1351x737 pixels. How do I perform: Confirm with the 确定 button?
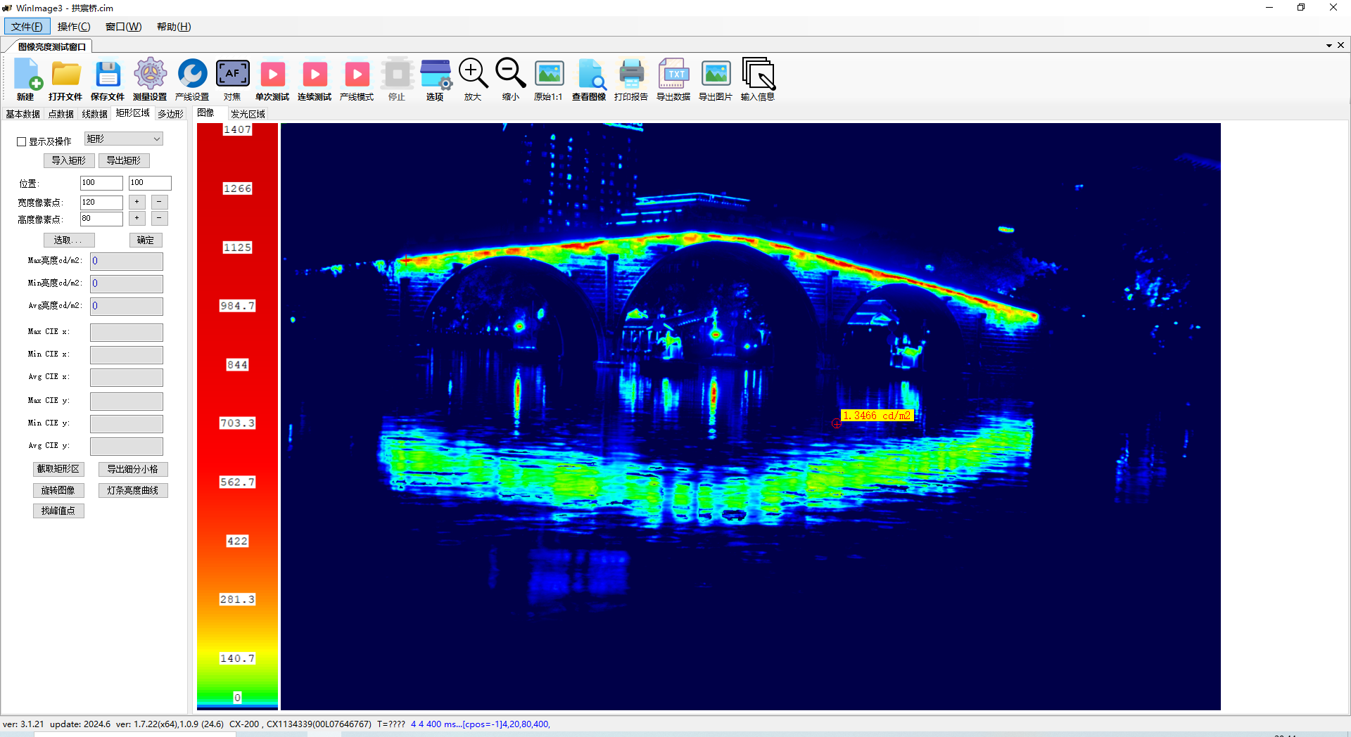coord(146,240)
